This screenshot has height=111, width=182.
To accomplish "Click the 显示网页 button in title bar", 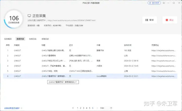I will coord(154,3).
